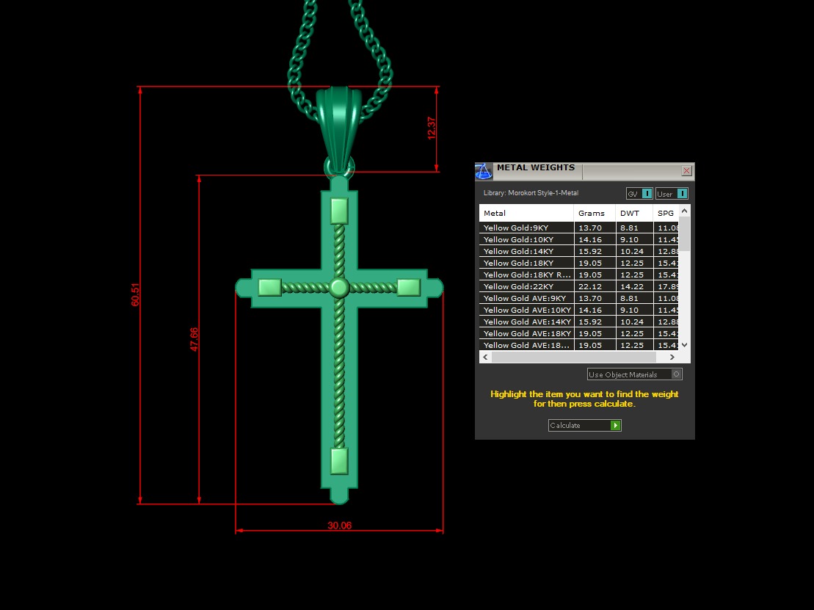Click the 12.37 bail dimension label
Viewport: 814px width, 610px height.
(x=432, y=128)
